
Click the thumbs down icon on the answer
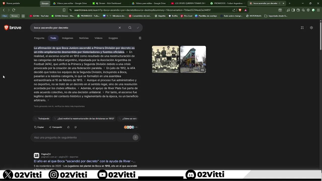point(75,127)
